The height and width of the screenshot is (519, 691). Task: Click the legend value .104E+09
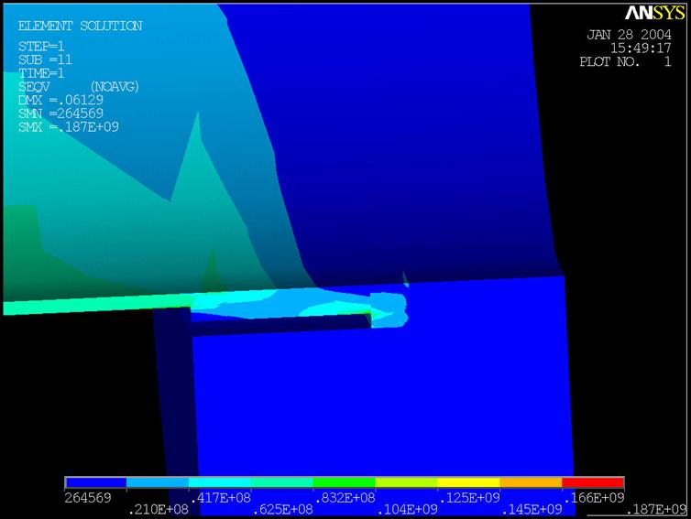[x=407, y=510]
